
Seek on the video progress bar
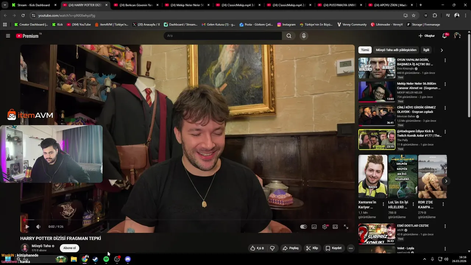click(x=187, y=220)
